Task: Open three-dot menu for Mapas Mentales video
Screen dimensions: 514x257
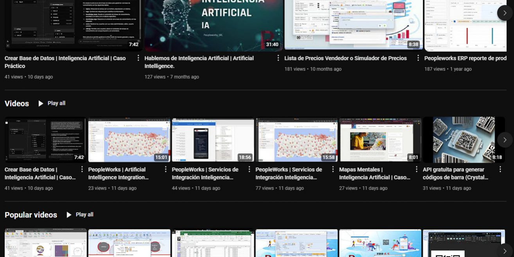Action: coord(416,169)
